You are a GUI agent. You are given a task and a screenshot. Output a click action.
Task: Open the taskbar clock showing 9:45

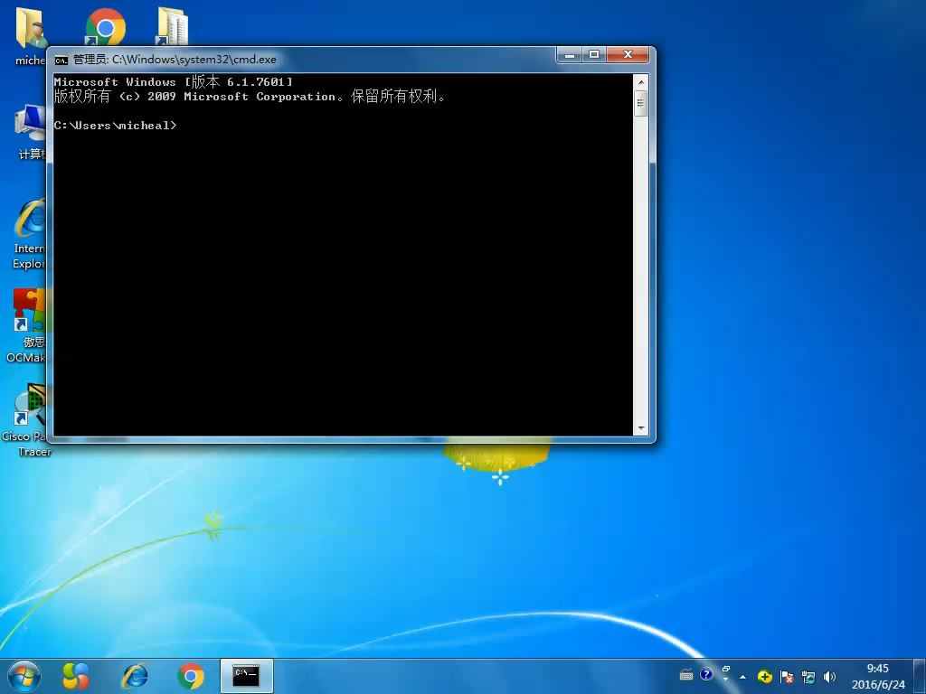878,676
